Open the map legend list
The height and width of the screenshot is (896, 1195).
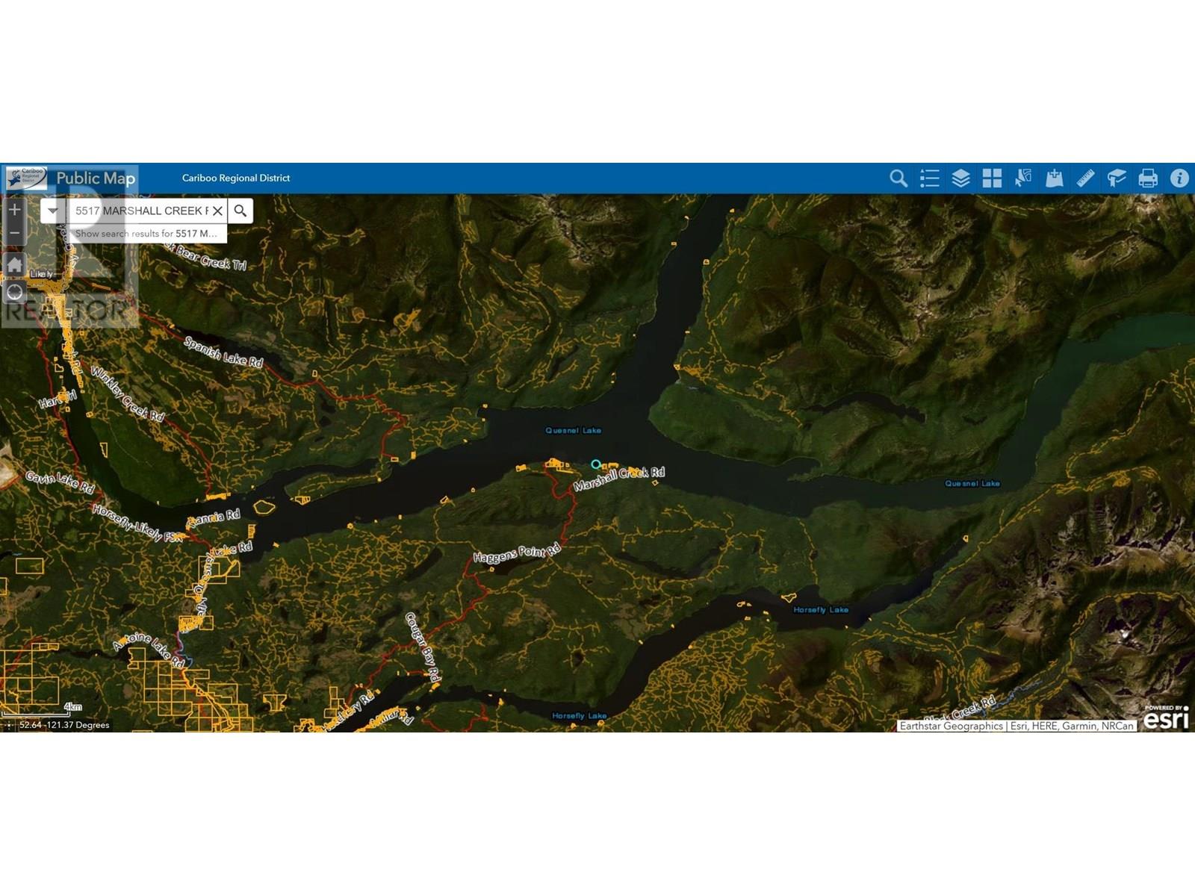pos(929,178)
